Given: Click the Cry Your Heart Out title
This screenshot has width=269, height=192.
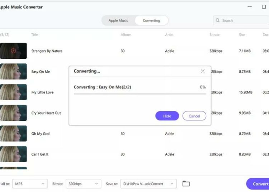Looking at the screenshot, I should coord(46,113).
